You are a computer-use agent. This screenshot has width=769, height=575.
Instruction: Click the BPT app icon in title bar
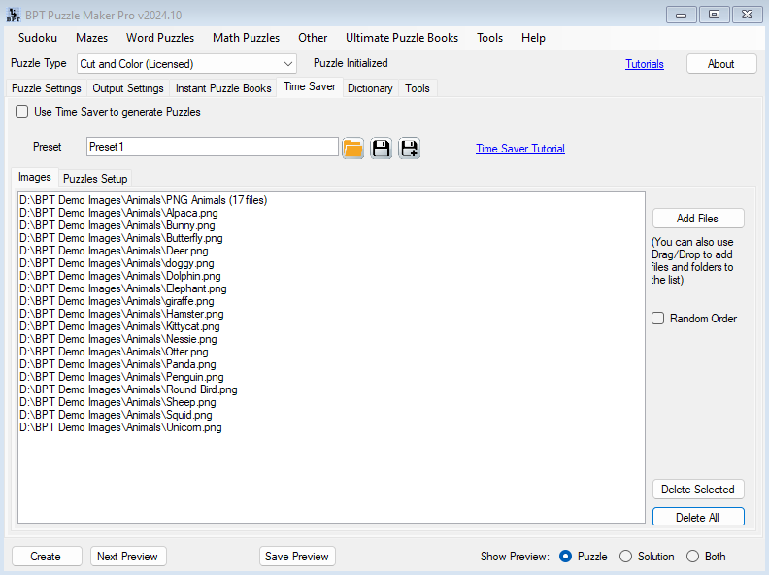pyautogui.click(x=14, y=14)
